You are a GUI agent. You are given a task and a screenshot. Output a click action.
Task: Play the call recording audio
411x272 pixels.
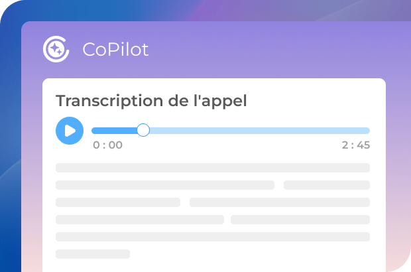point(70,131)
